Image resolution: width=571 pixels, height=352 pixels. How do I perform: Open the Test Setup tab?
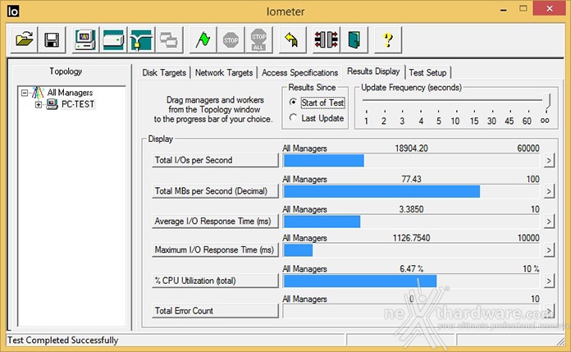(427, 72)
